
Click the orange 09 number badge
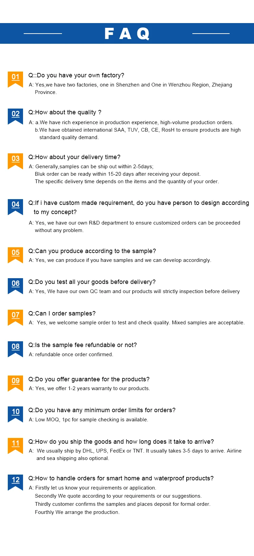click(x=16, y=382)
